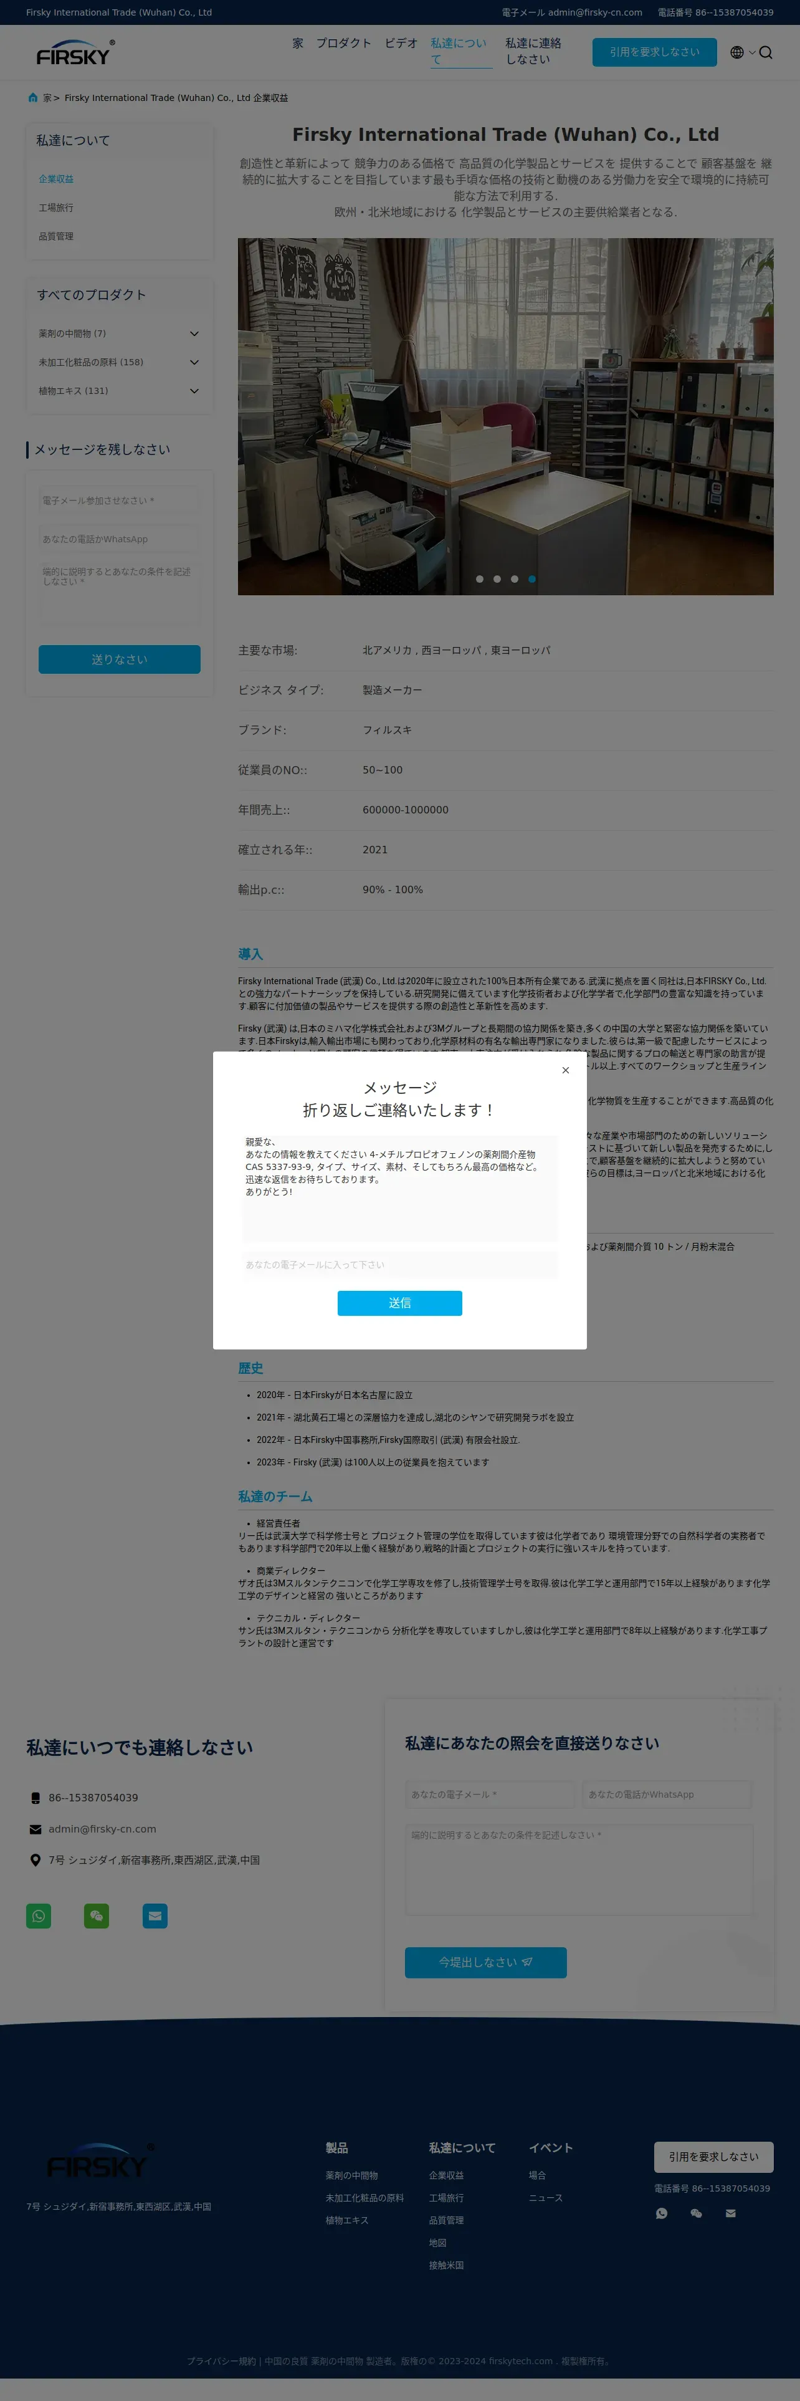The width and height of the screenshot is (800, 2401).
Task: Click the location pin icon by the address
Action: click(36, 1859)
